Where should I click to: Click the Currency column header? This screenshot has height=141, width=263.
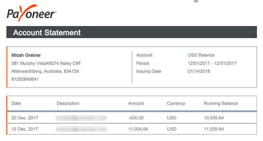click(x=176, y=104)
